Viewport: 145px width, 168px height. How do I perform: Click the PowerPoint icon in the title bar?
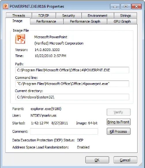tap(5, 6)
